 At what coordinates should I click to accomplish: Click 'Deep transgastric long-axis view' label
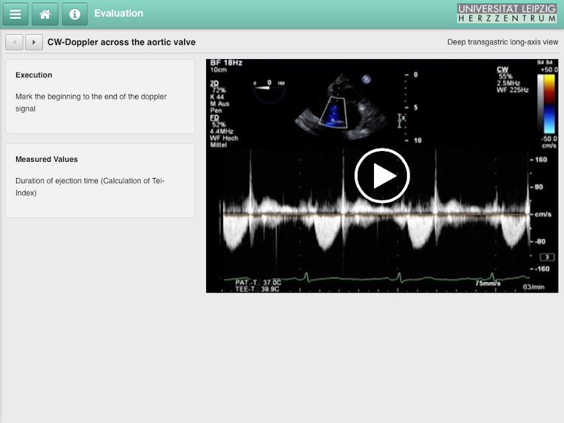click(502, 42)
